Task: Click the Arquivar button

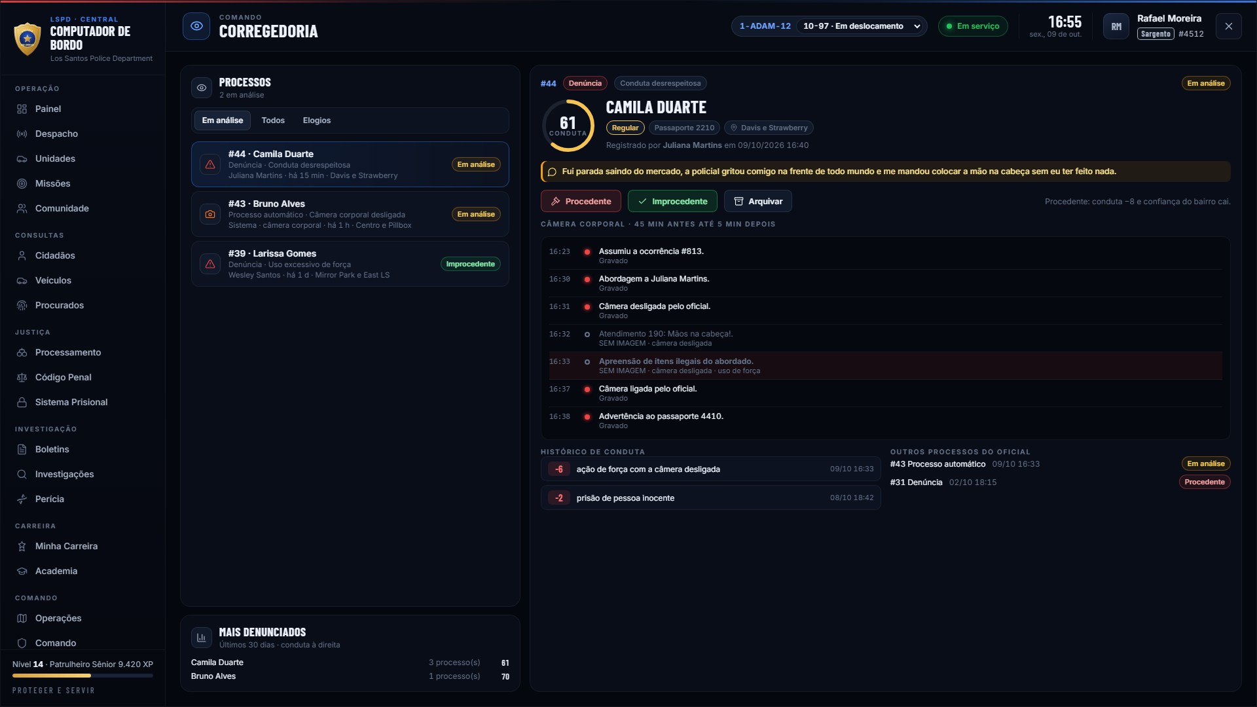Action: click(x=758, y=201)
